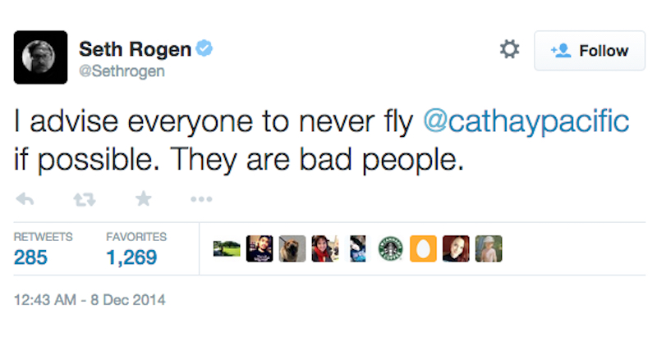Click the orange egg default avatar
The image size is (657, 341).
coord(424,249)
